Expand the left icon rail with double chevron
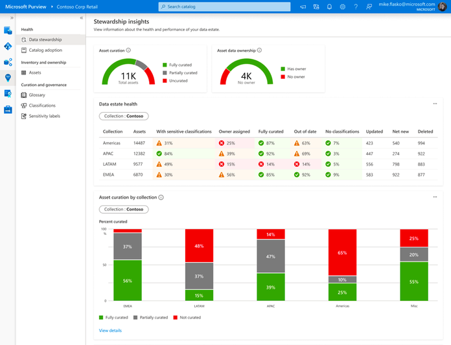Screen dimensions: 451x345 (12, 18)
